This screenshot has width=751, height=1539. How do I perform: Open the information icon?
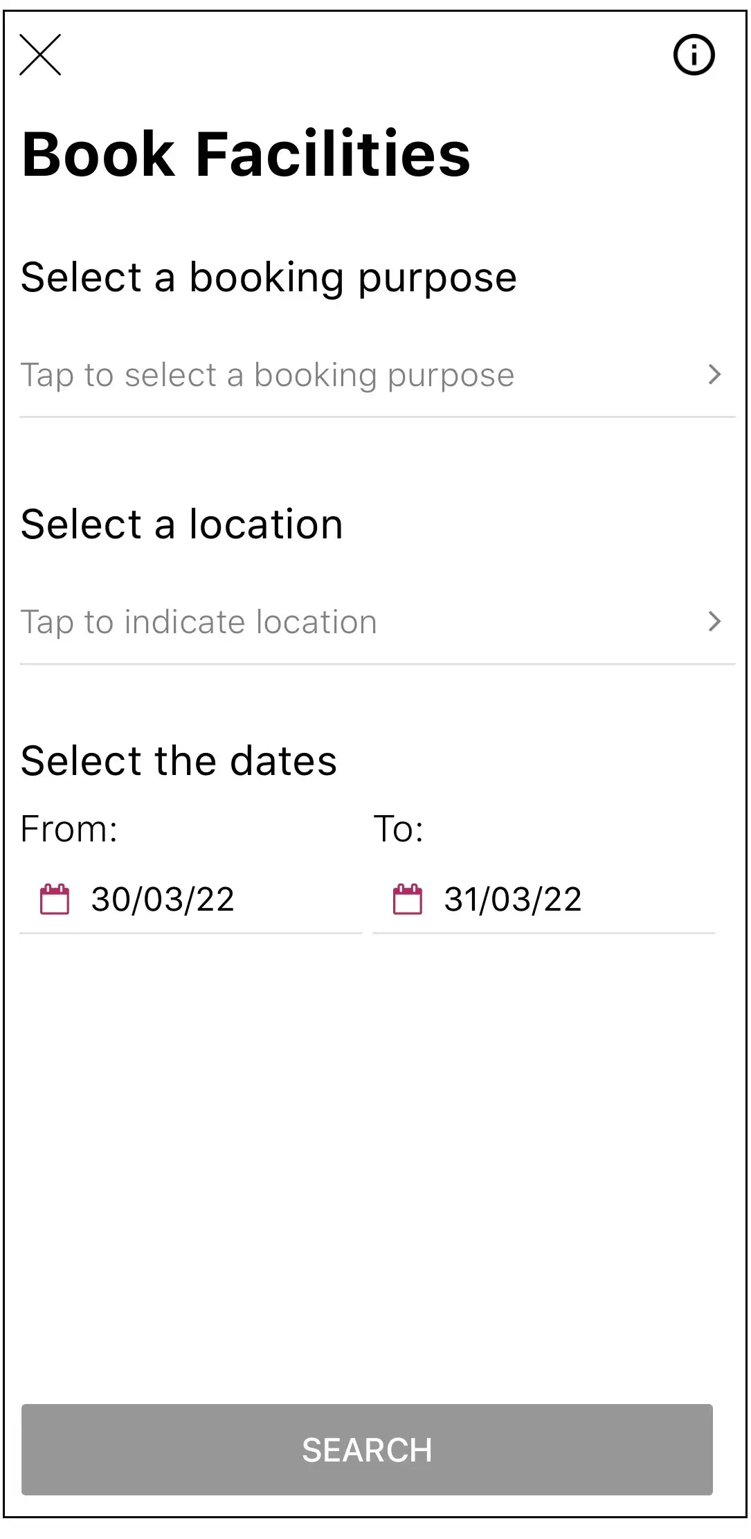point(694,55)
